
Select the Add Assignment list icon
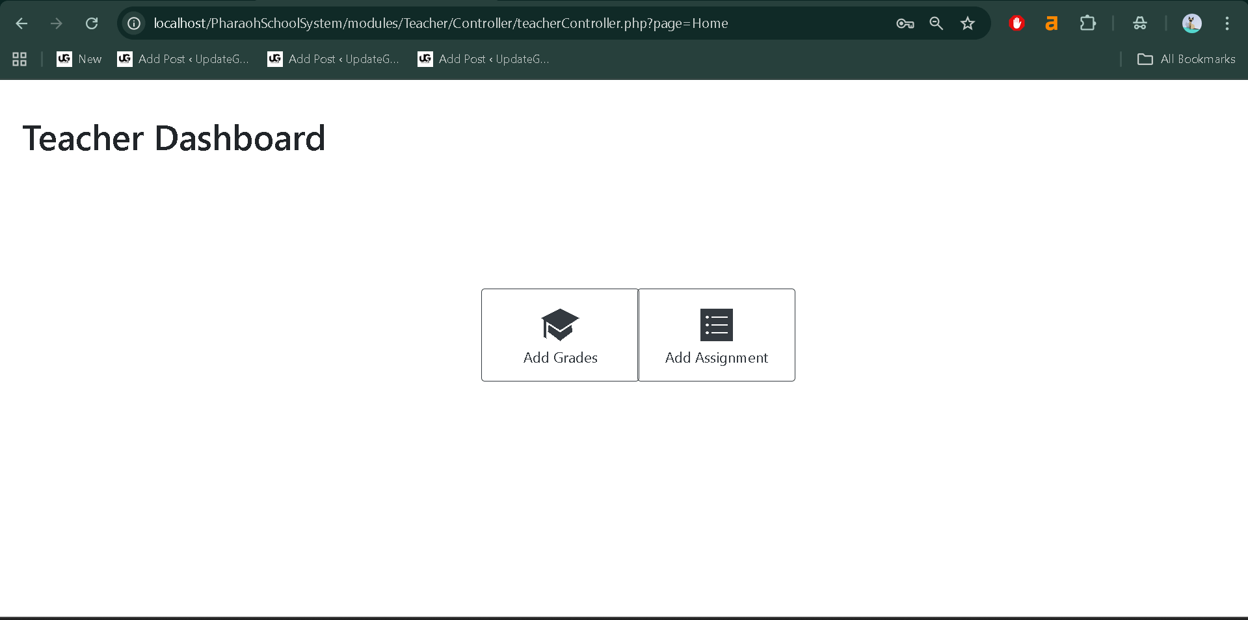[x=716, y=325]
